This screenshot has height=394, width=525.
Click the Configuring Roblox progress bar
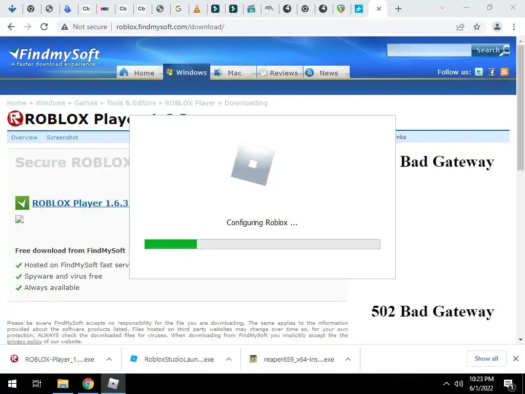point(262,244)
